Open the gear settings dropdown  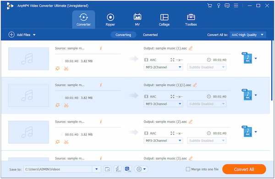click(x=141, y=169)
